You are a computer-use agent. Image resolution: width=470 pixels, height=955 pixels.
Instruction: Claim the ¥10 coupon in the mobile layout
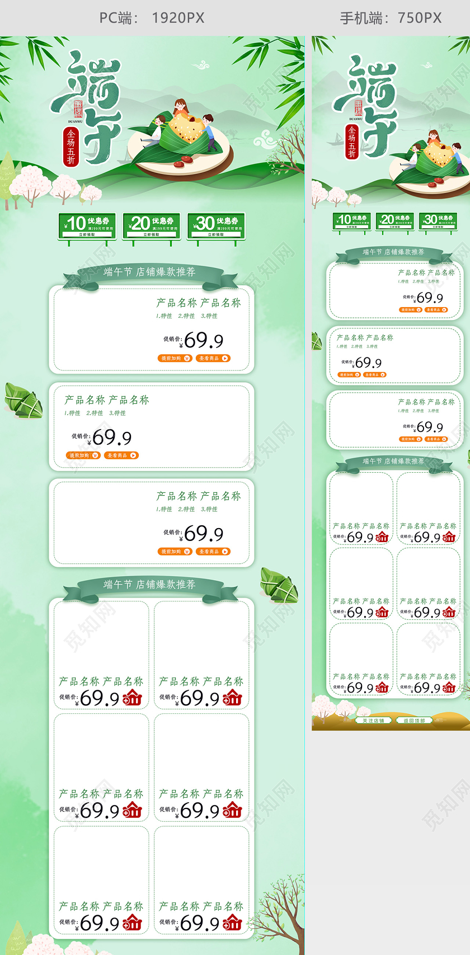click(351, 227)
